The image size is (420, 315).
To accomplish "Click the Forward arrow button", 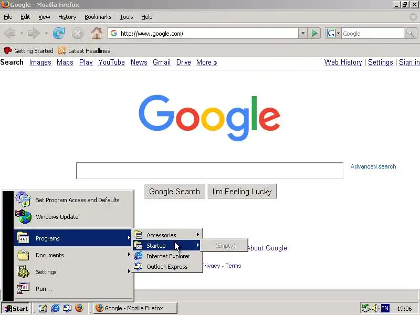I will pos(34,34).
